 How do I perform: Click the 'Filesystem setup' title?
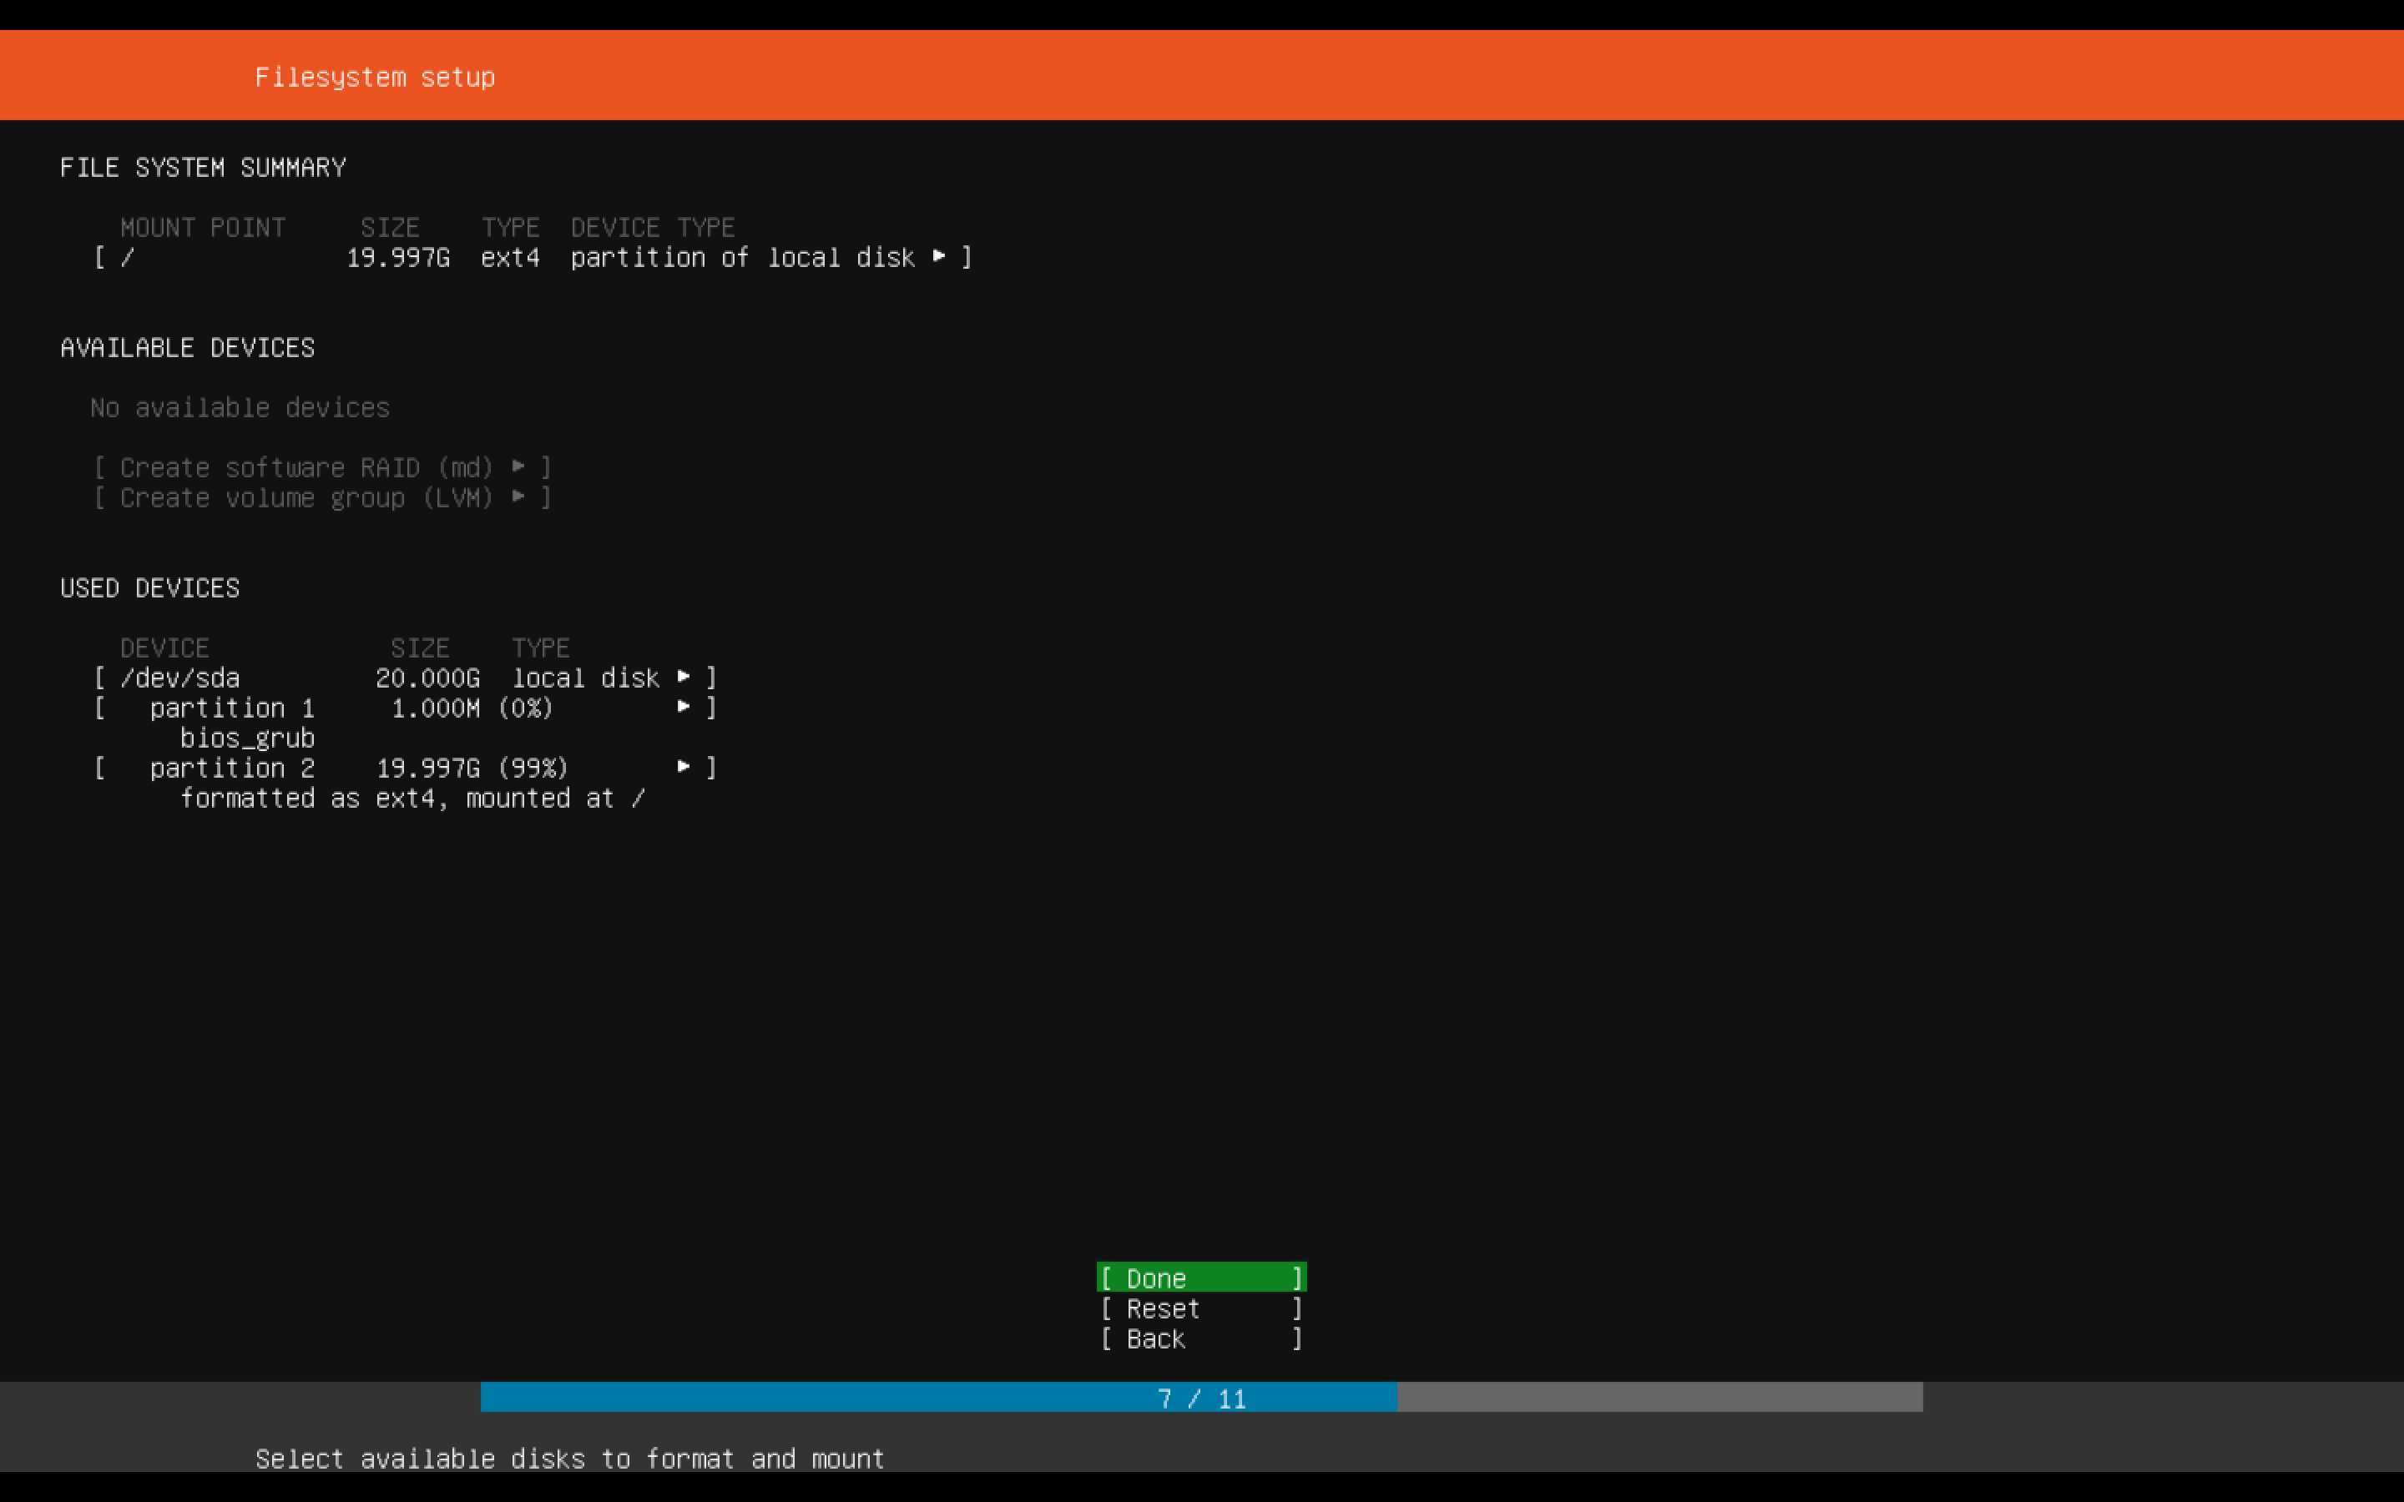pos(375,77)
